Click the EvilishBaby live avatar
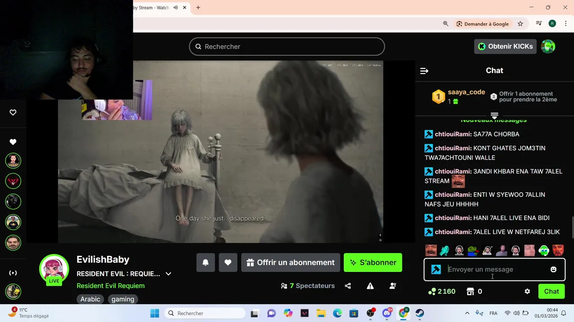 tap(54, 270)
